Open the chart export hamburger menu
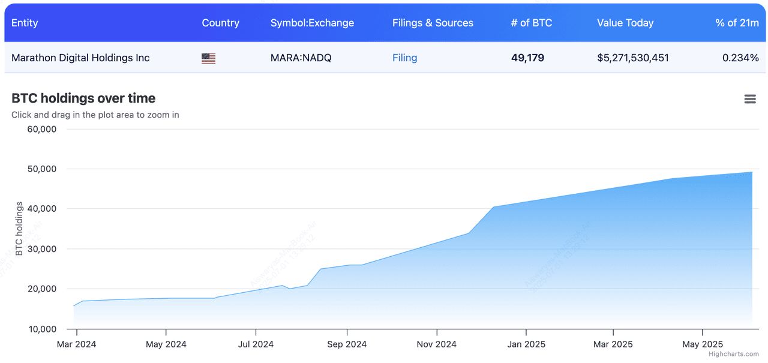 [x=749, y=98]
